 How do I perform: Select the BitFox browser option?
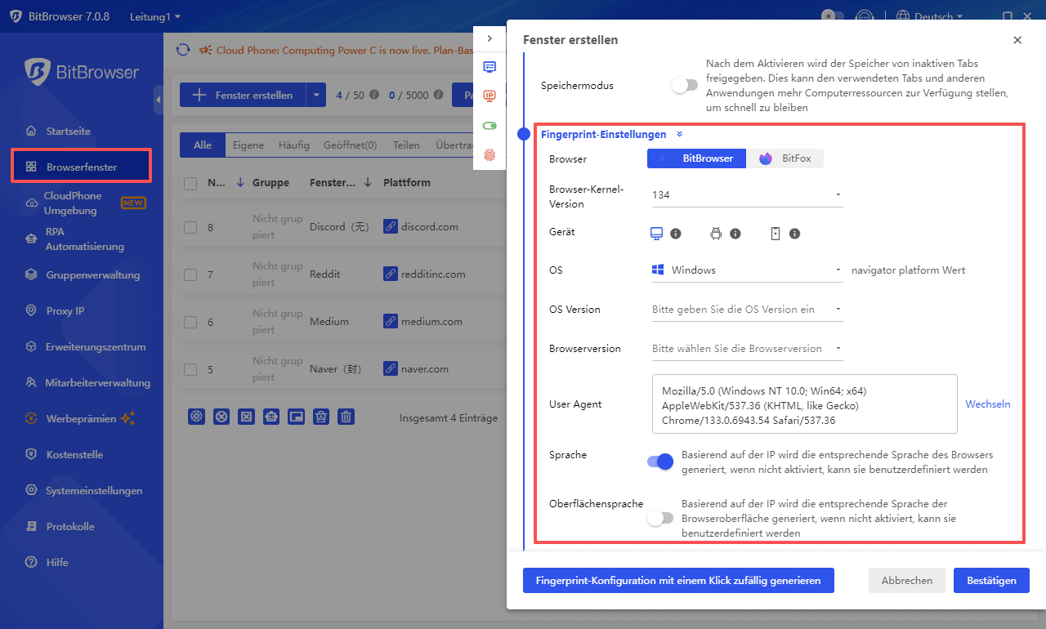784,158
